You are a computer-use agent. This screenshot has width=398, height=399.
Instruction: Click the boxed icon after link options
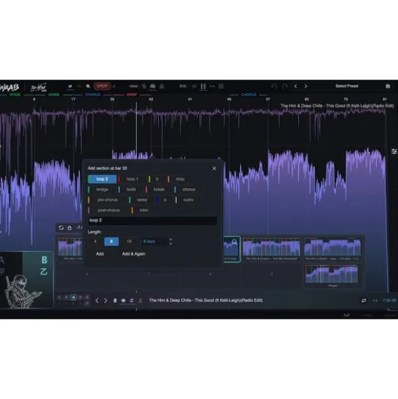point(221,86)
